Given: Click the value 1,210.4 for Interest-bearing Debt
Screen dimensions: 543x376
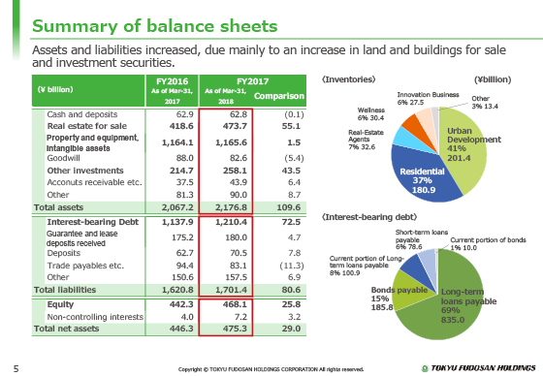Looking at the screenshot, I should coord(231,222).
